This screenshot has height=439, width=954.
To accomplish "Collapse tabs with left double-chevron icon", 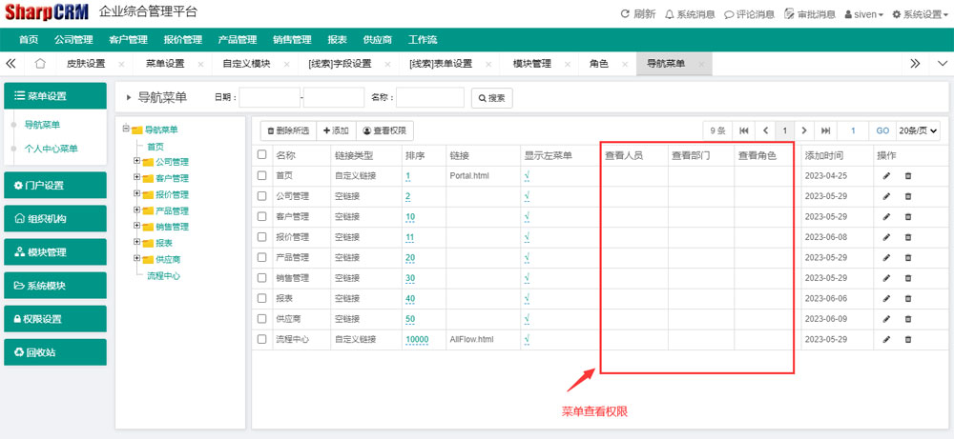I will coord(11,64).
